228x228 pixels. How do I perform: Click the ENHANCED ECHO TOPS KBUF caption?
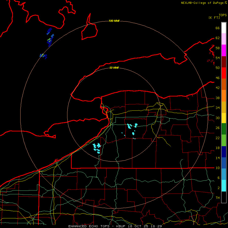tap(115, 226)
